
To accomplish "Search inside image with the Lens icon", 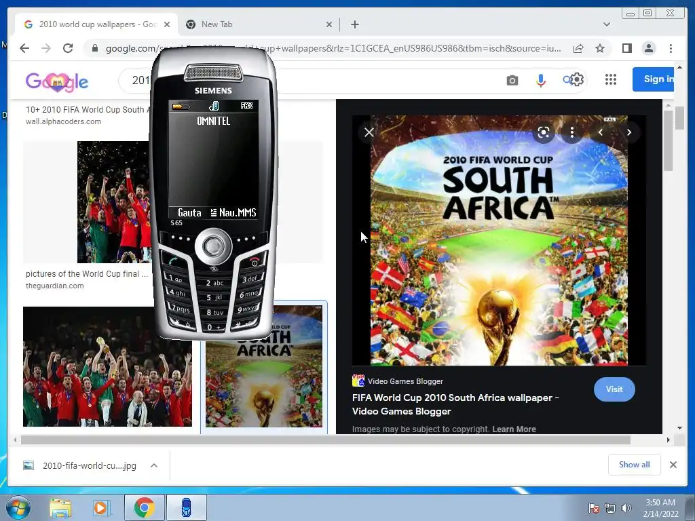I will point(544,132).
